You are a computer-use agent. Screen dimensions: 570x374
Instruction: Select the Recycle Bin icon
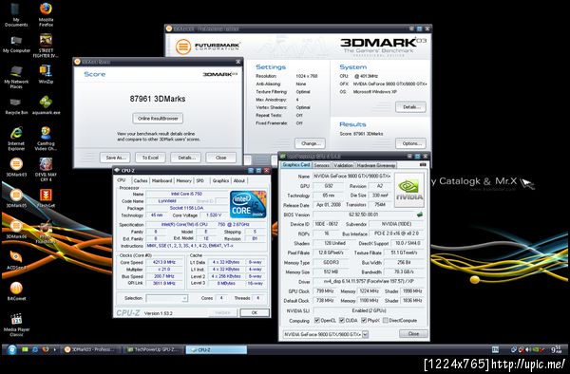(x=16, y=106)
